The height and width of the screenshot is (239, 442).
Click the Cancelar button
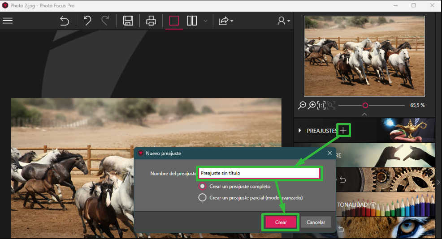point(316,222)
